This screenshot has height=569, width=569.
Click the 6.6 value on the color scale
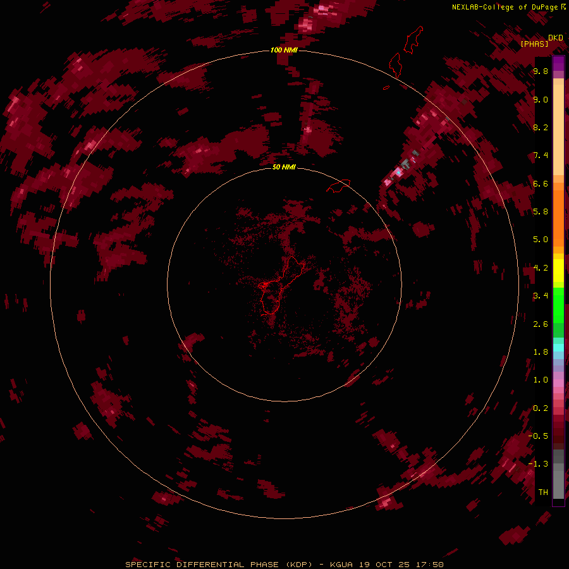(541, 183)
